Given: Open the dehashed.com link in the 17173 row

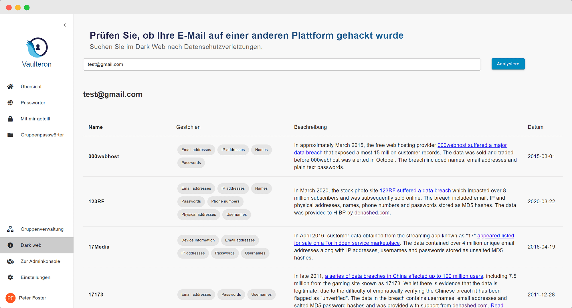Looking at the screenshot, I should tap(470, 305).
